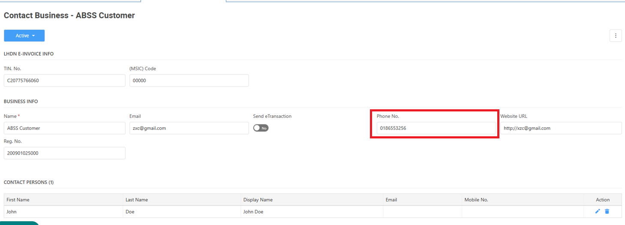The image size is (625, 225).
Task: Click the TIN. No. field
Action: (65, 81)
